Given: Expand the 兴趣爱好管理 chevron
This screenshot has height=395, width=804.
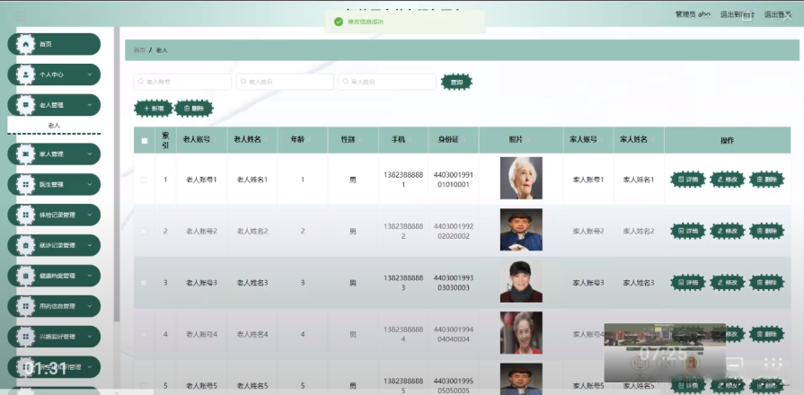Looking at the screenshot, I should tap(90, 337).
